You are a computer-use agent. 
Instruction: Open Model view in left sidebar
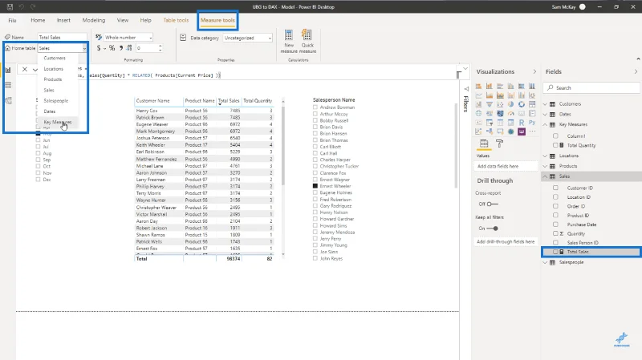[x=8, y=101]
